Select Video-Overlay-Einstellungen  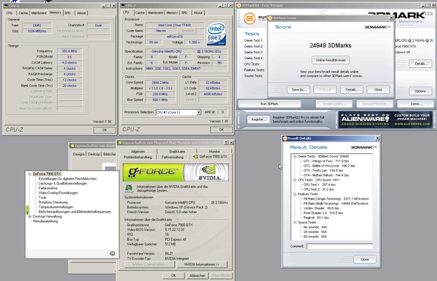pos(58,193)
